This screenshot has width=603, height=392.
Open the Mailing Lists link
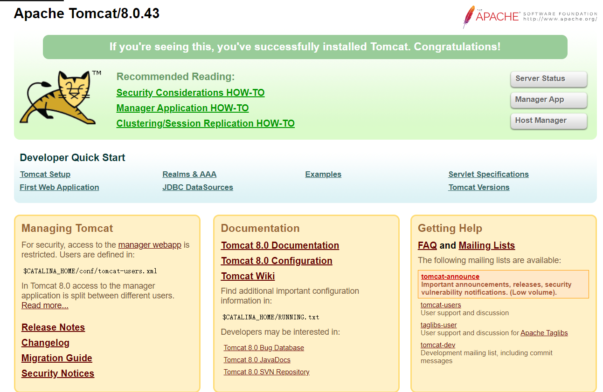[x=486, y=245]
